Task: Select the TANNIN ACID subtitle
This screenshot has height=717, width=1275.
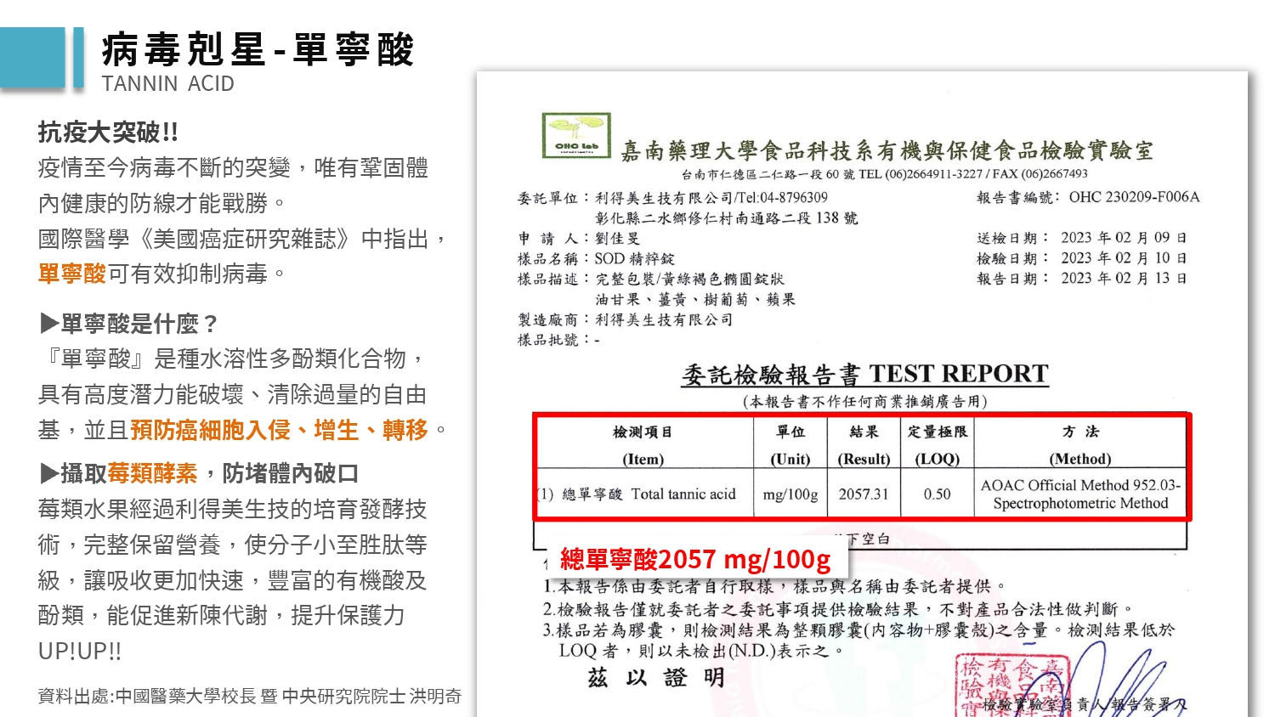Action: pos(167,84)
